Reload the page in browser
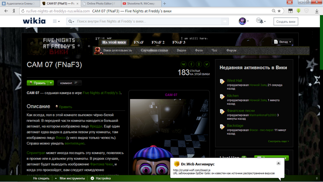The height and width of the screenshot is (182, 323). coord(23,11)
